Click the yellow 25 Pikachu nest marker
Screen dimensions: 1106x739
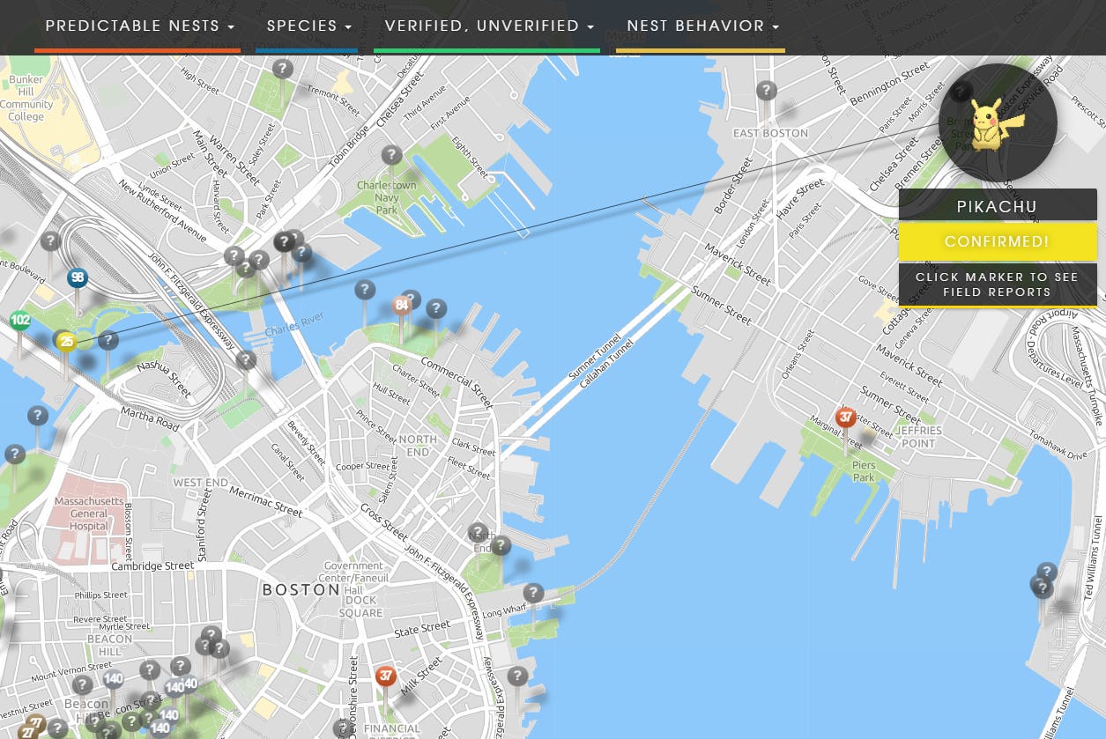(66, 343)
